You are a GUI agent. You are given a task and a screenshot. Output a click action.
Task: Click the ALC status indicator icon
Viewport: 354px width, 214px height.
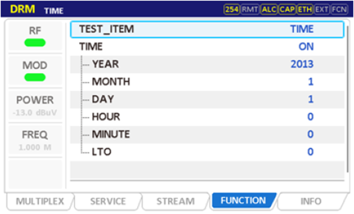point(269,9)
